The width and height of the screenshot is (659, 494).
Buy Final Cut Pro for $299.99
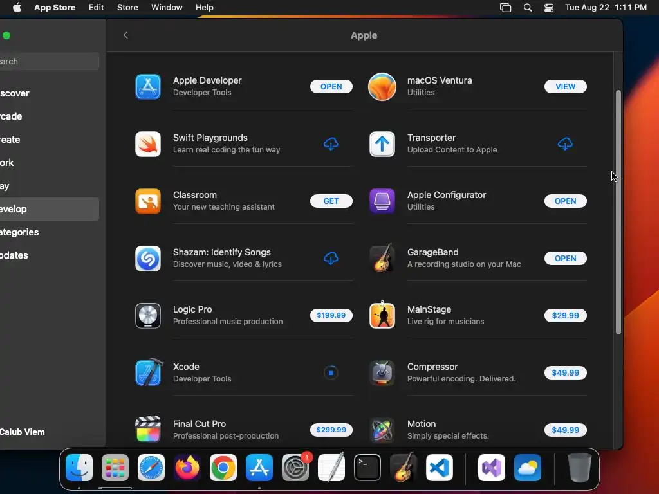(331, 430)
